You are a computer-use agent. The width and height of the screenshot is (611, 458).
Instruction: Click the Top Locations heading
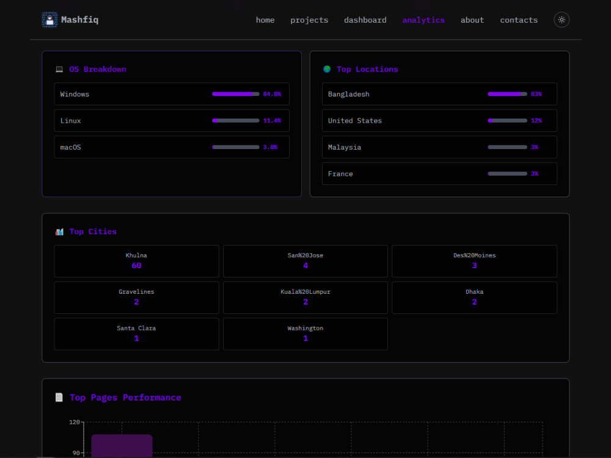[367, 70]
